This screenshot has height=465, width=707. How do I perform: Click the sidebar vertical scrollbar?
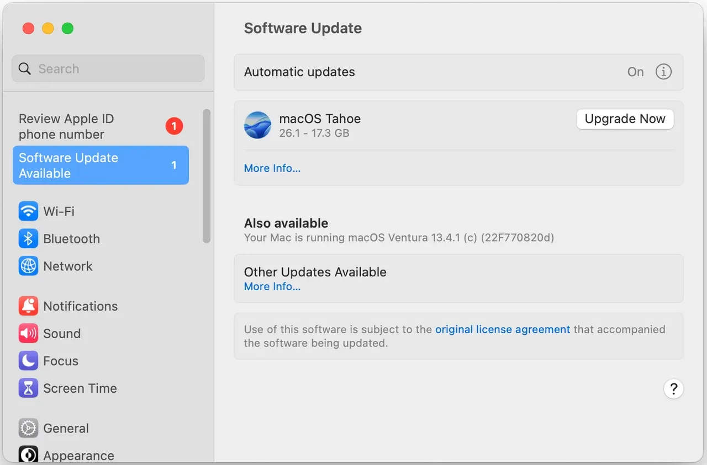click(207, 176)
